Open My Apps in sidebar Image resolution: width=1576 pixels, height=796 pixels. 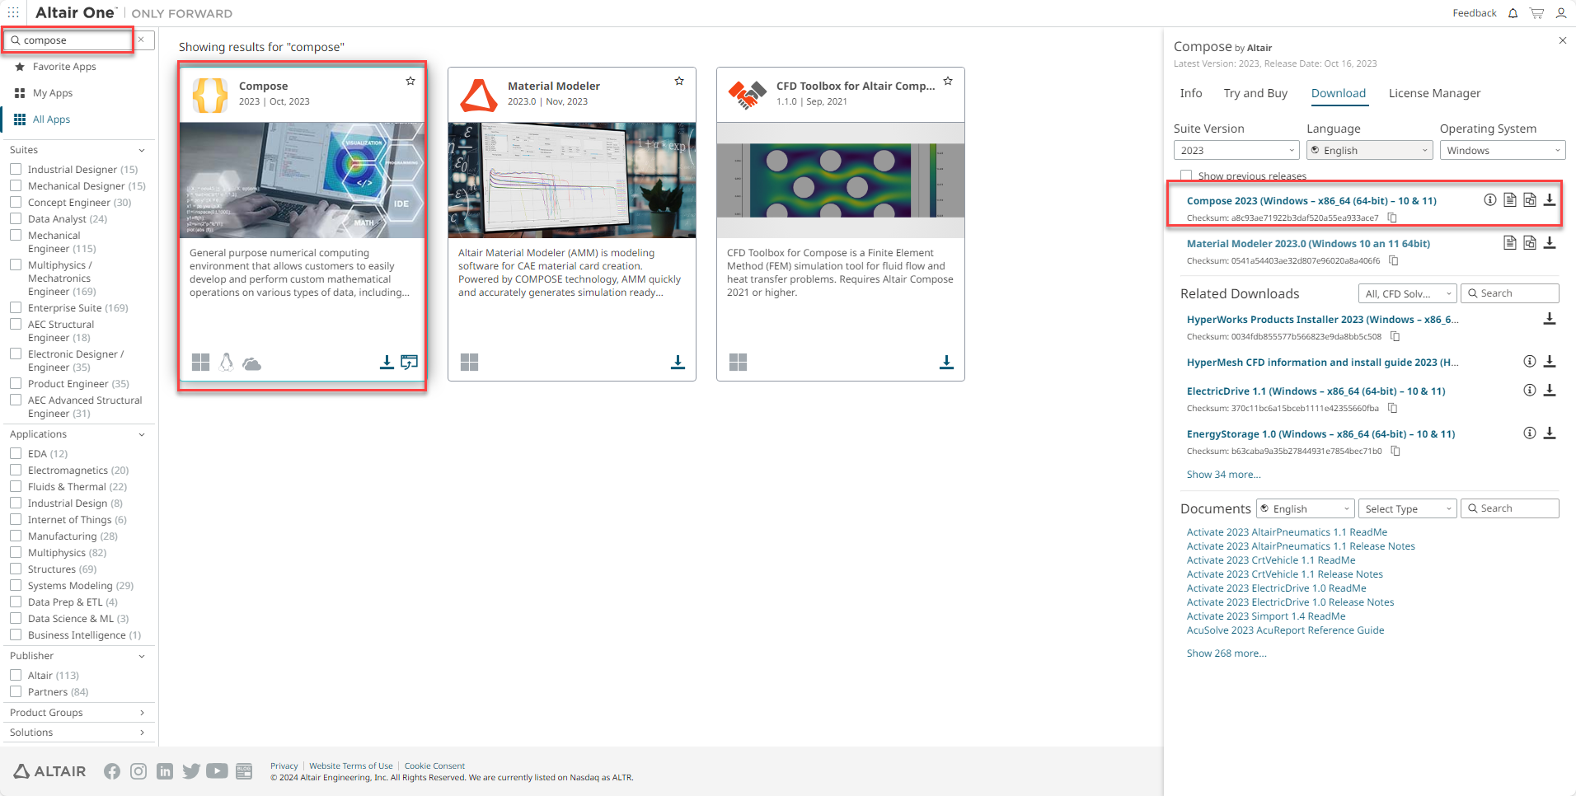click(x=53, y=93)
